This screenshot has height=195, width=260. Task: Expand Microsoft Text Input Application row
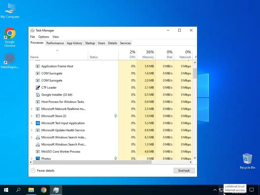point(32,123)
